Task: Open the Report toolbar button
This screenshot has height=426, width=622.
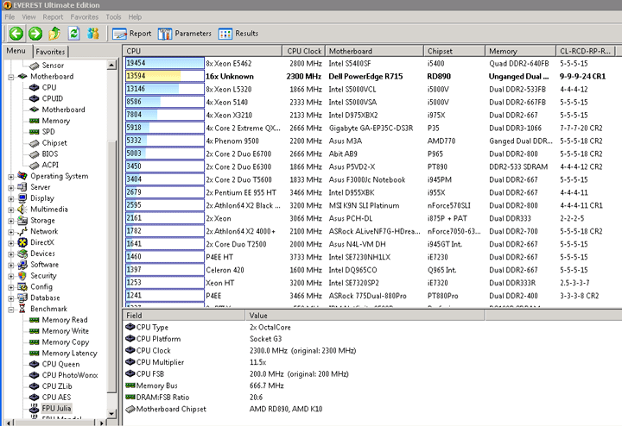Action: 131,34
